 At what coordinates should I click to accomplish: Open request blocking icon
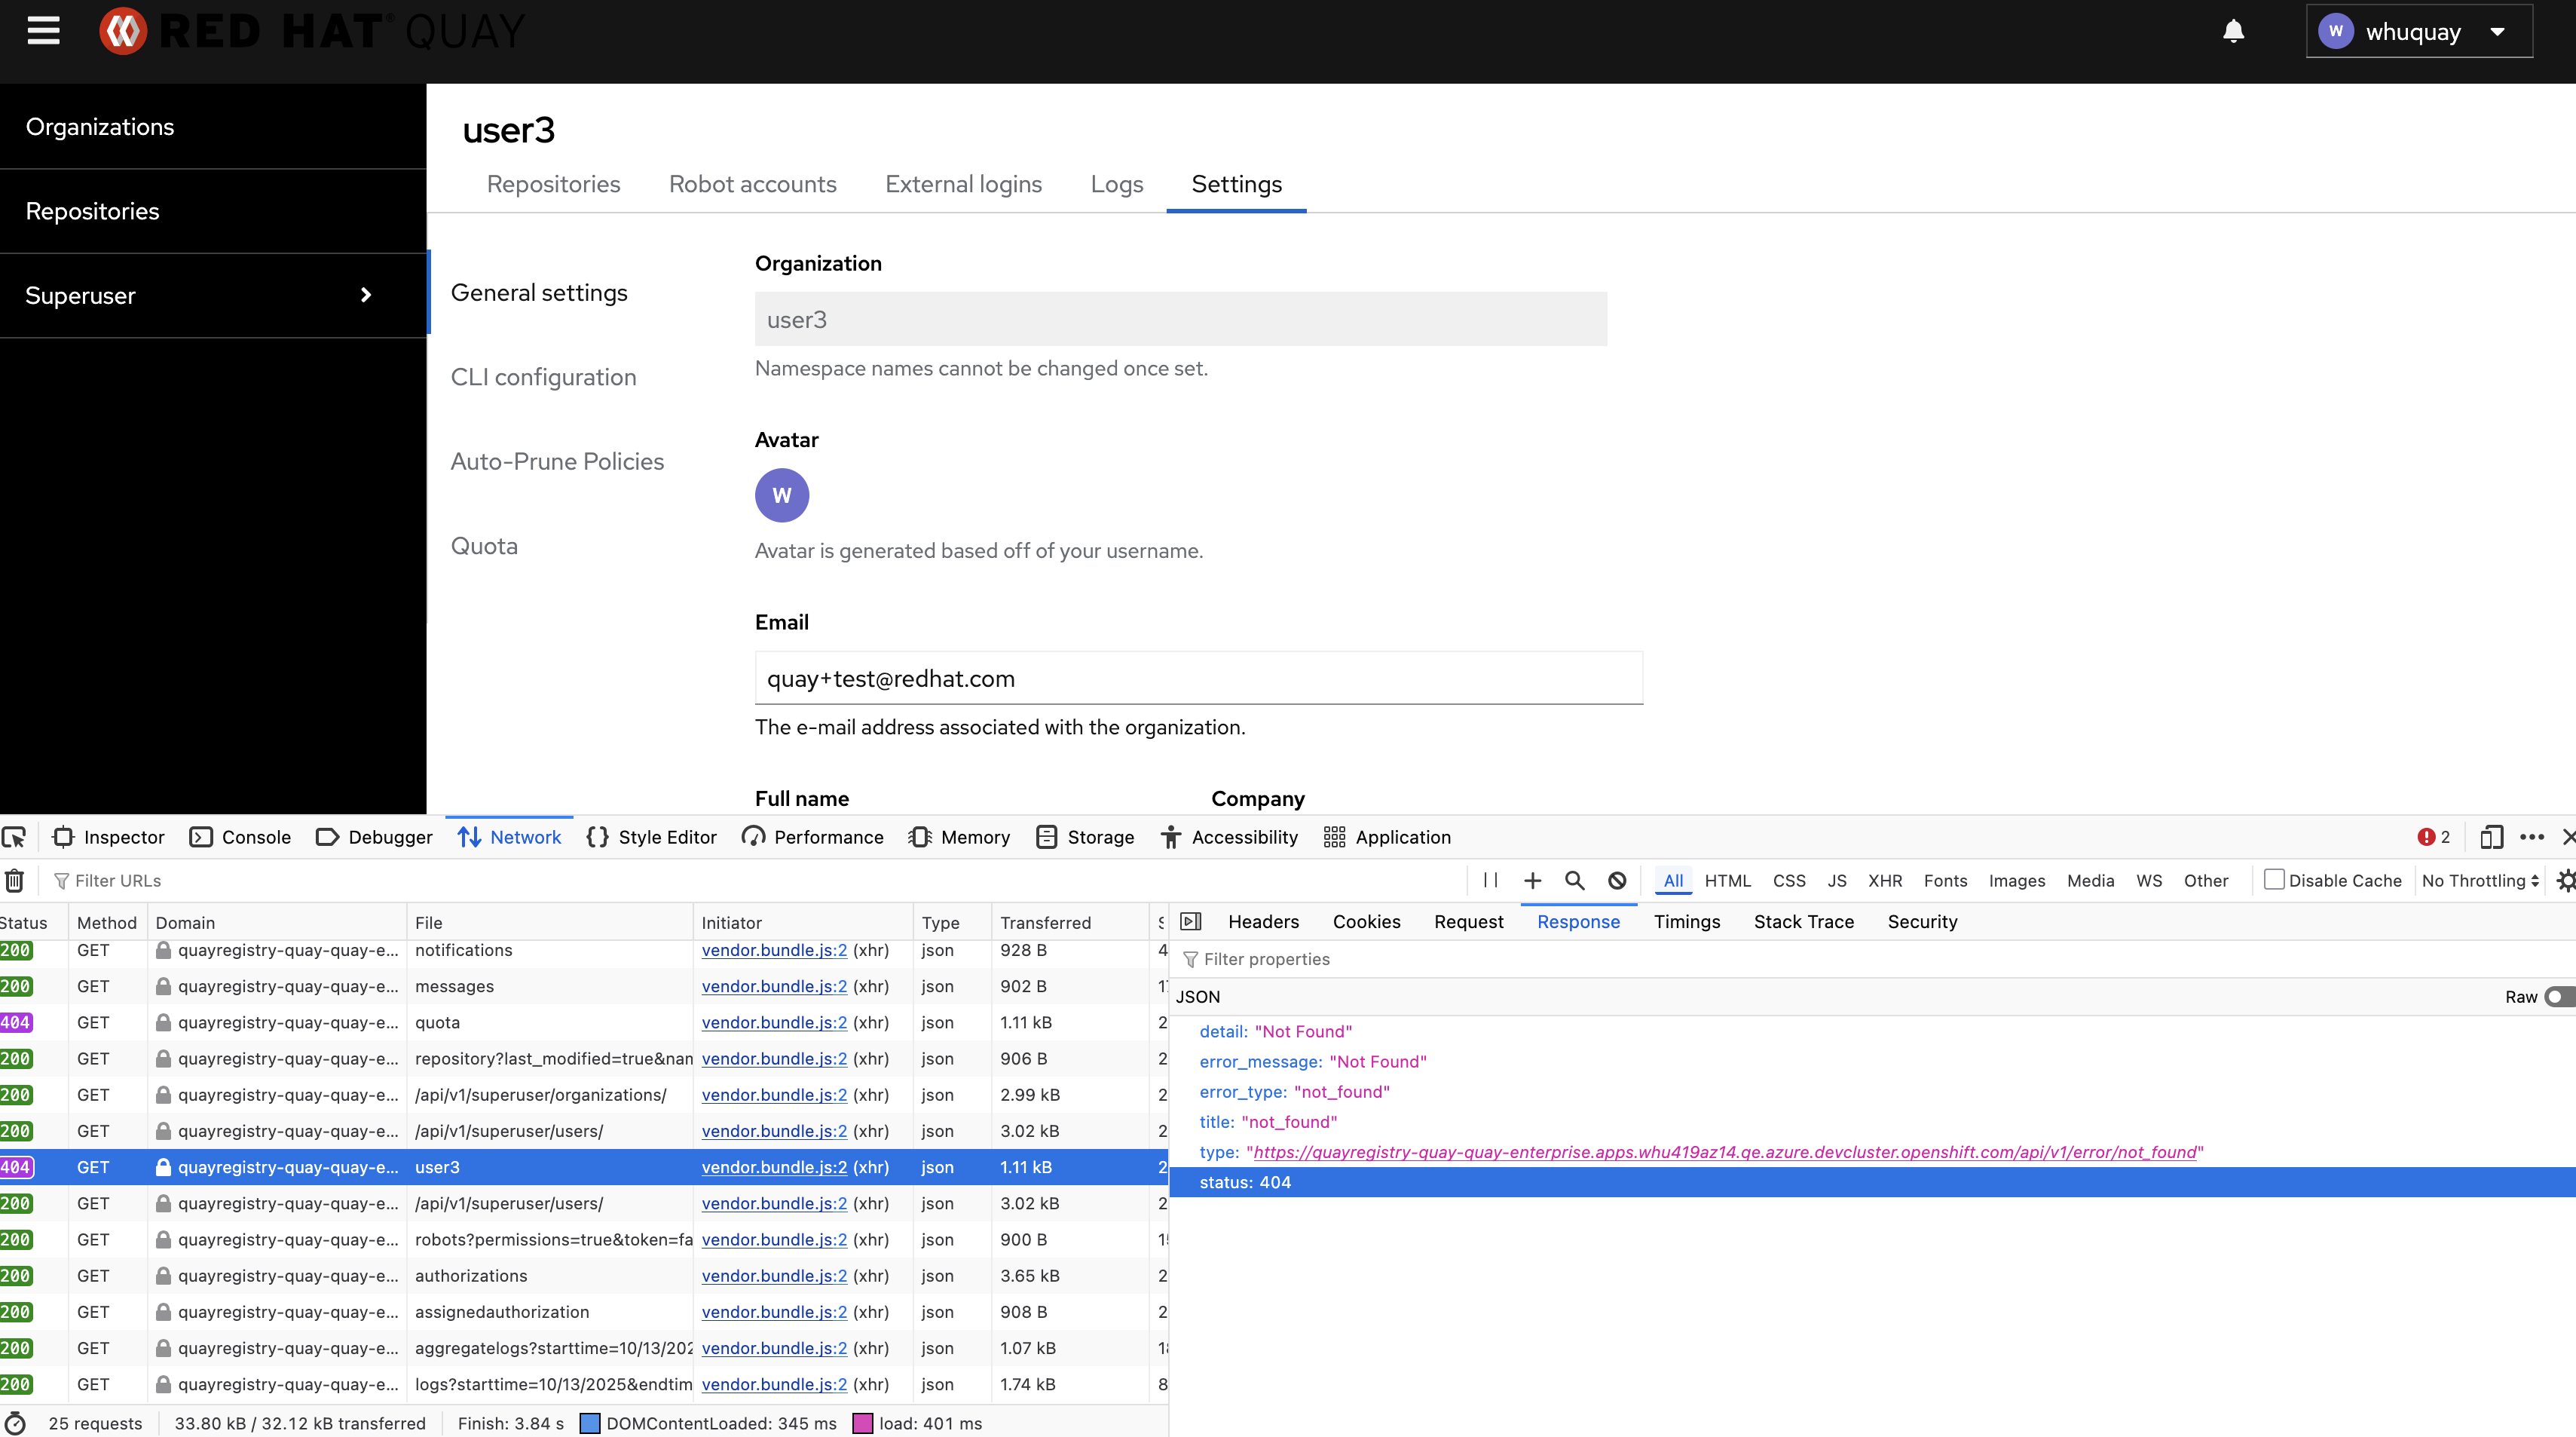[1617, 881]
